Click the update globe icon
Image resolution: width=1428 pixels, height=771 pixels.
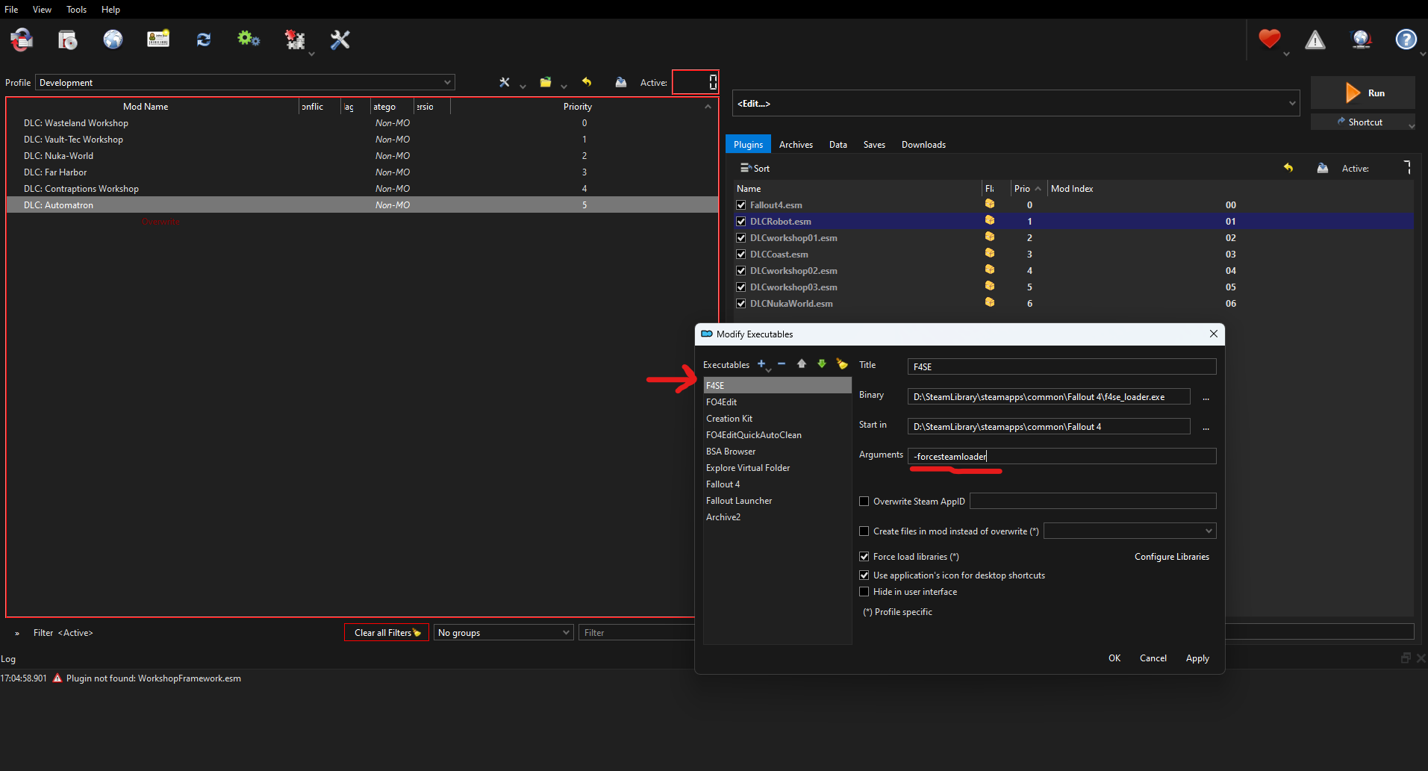point(1361,40)
